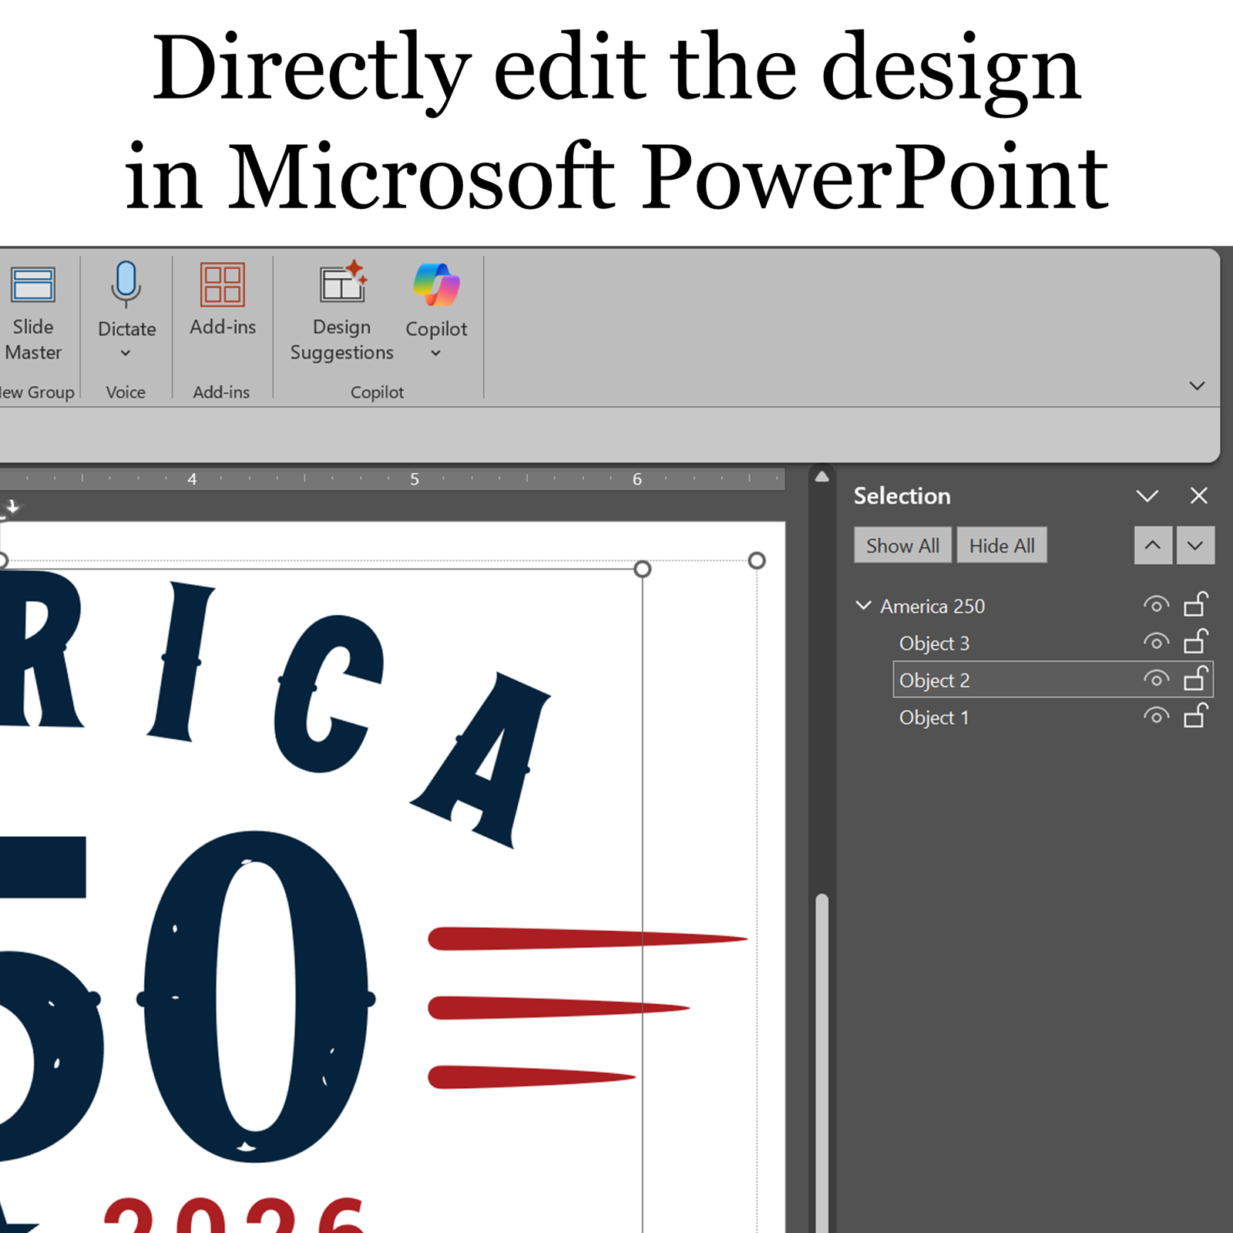The width and height of the screenshot is (1233, 1233).
Task: Toggle visibility of Object 1
Action: pyautogui.click(x=1156, y=716)
